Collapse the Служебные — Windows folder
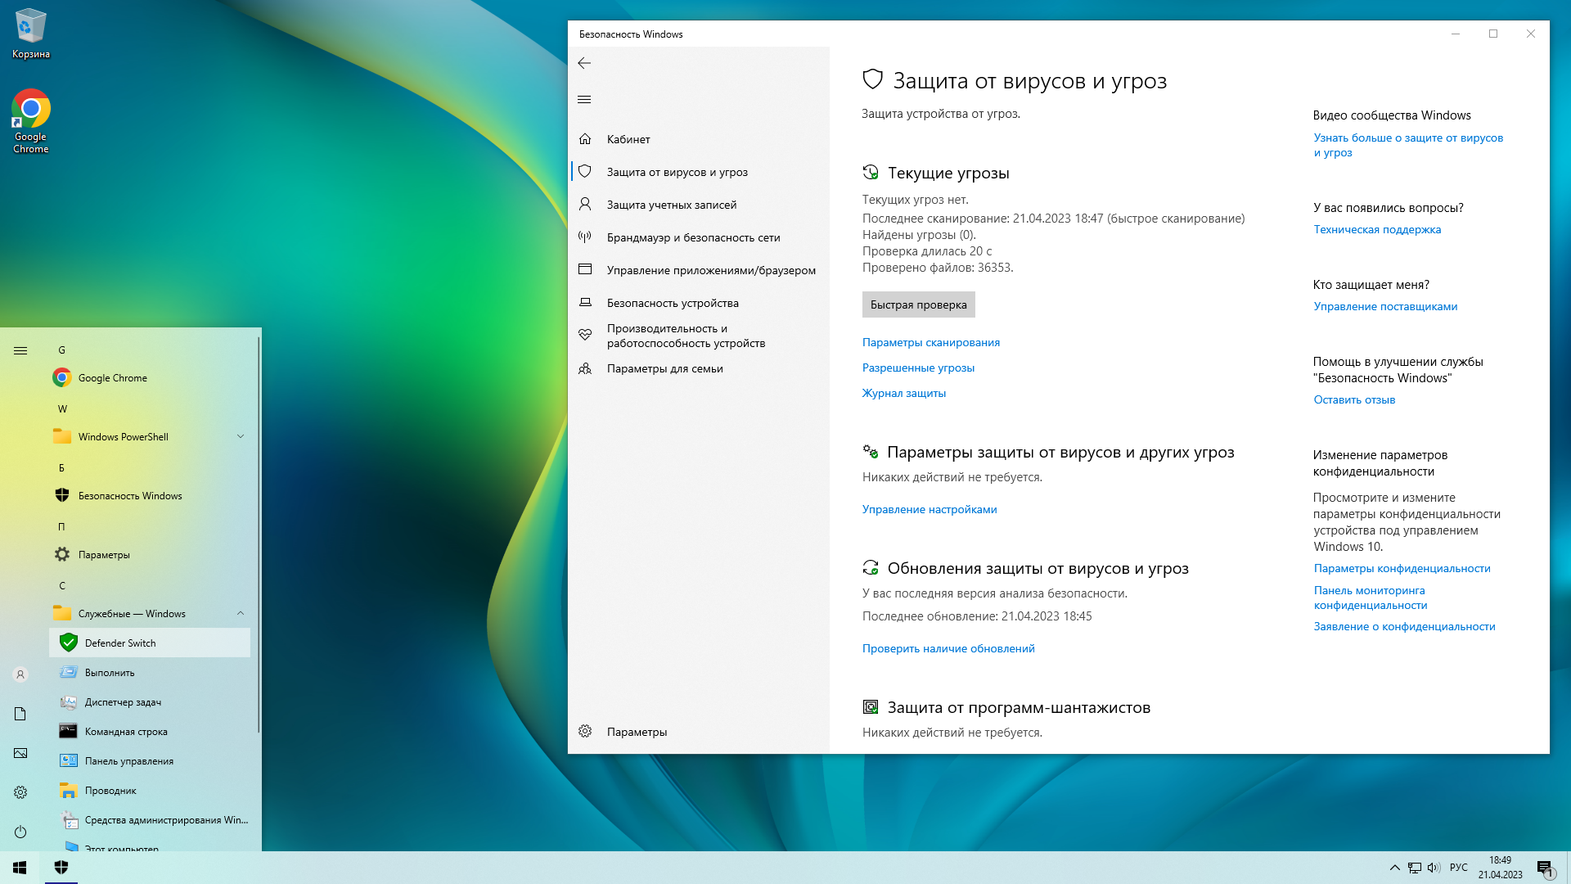Screen dimensions: 1571x884 pyautogui.click(x=150, y=614)
